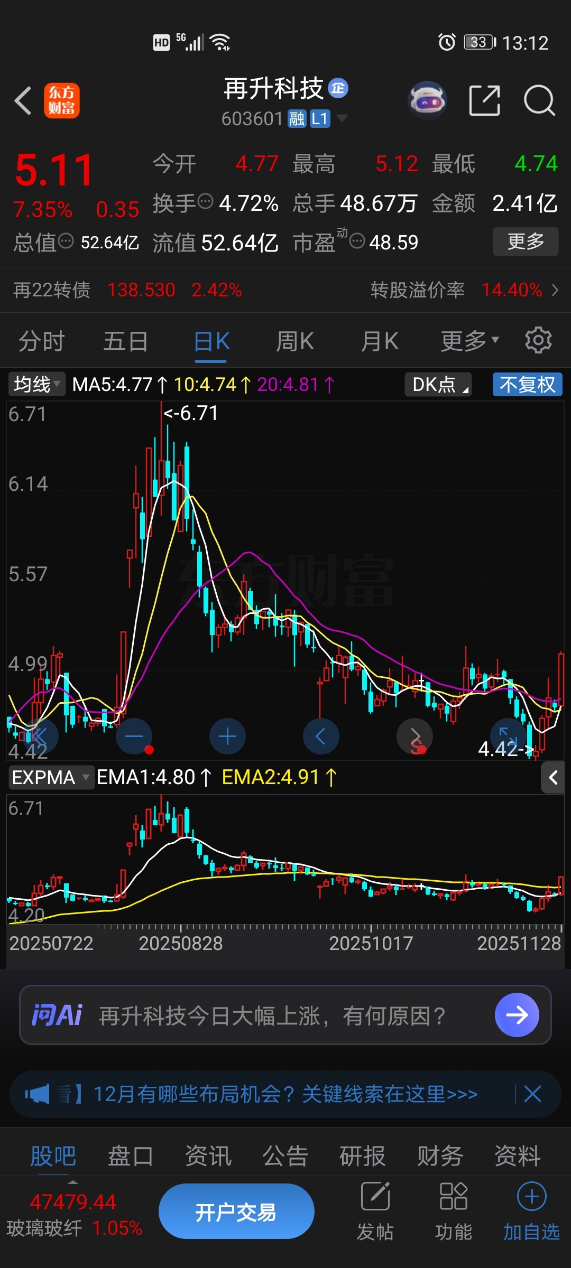Close the 12月 promotion banner
The width and height of the screenshot is (571, 1268).
click(x=532, y=1094)
